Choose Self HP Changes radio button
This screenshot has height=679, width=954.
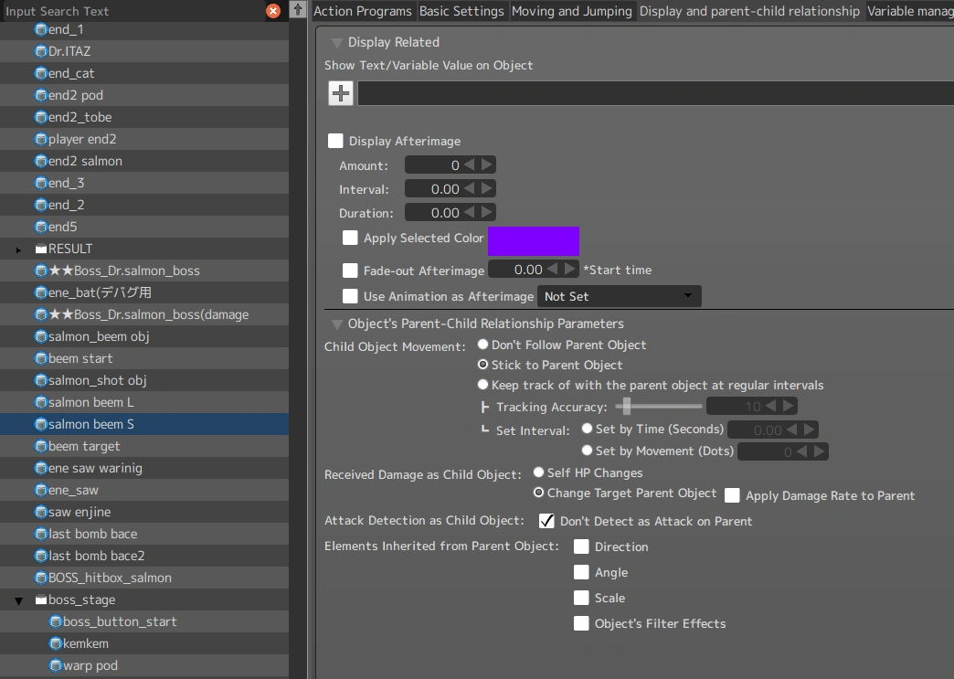[538, 472]
